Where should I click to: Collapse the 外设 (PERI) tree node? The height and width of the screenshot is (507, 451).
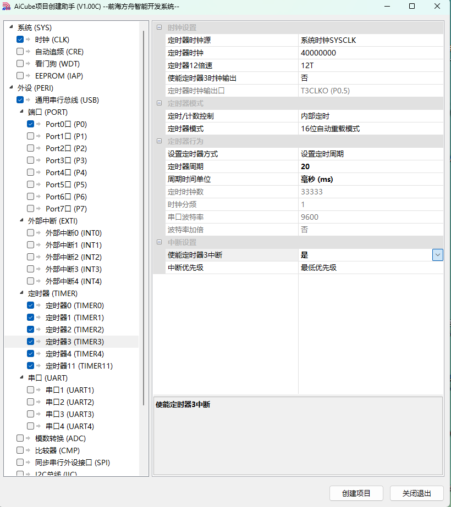12,87
